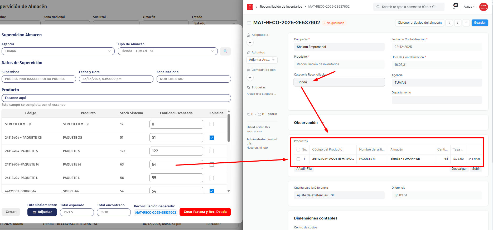The image size is (493, 230).
Task: Go to the previous document arrow
Action: [449, 23]
